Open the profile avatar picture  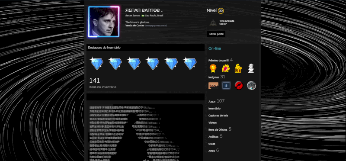tap(104, 22)
